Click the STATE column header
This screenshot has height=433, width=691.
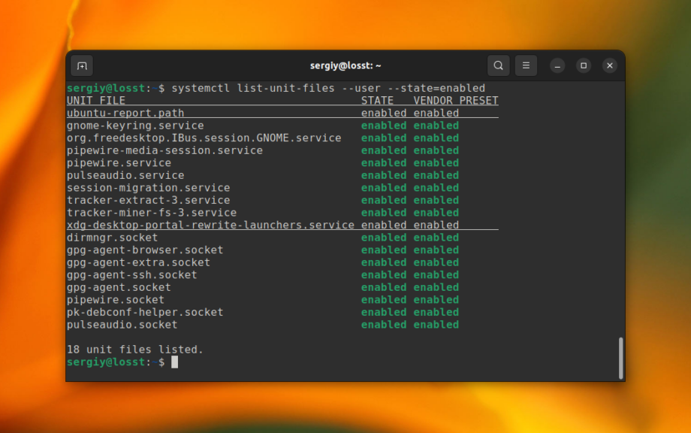(377, 101)
